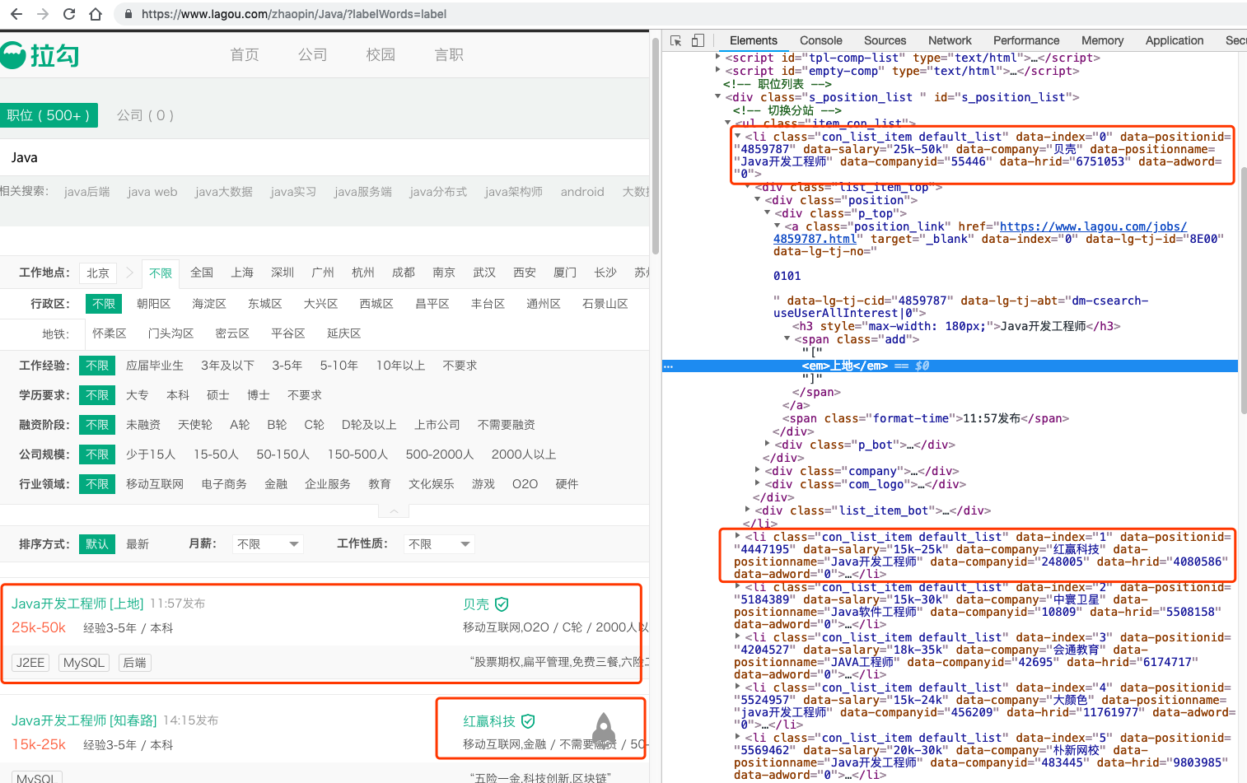
Task: Open the Application tab
Action: click(x=1175, y=40)
